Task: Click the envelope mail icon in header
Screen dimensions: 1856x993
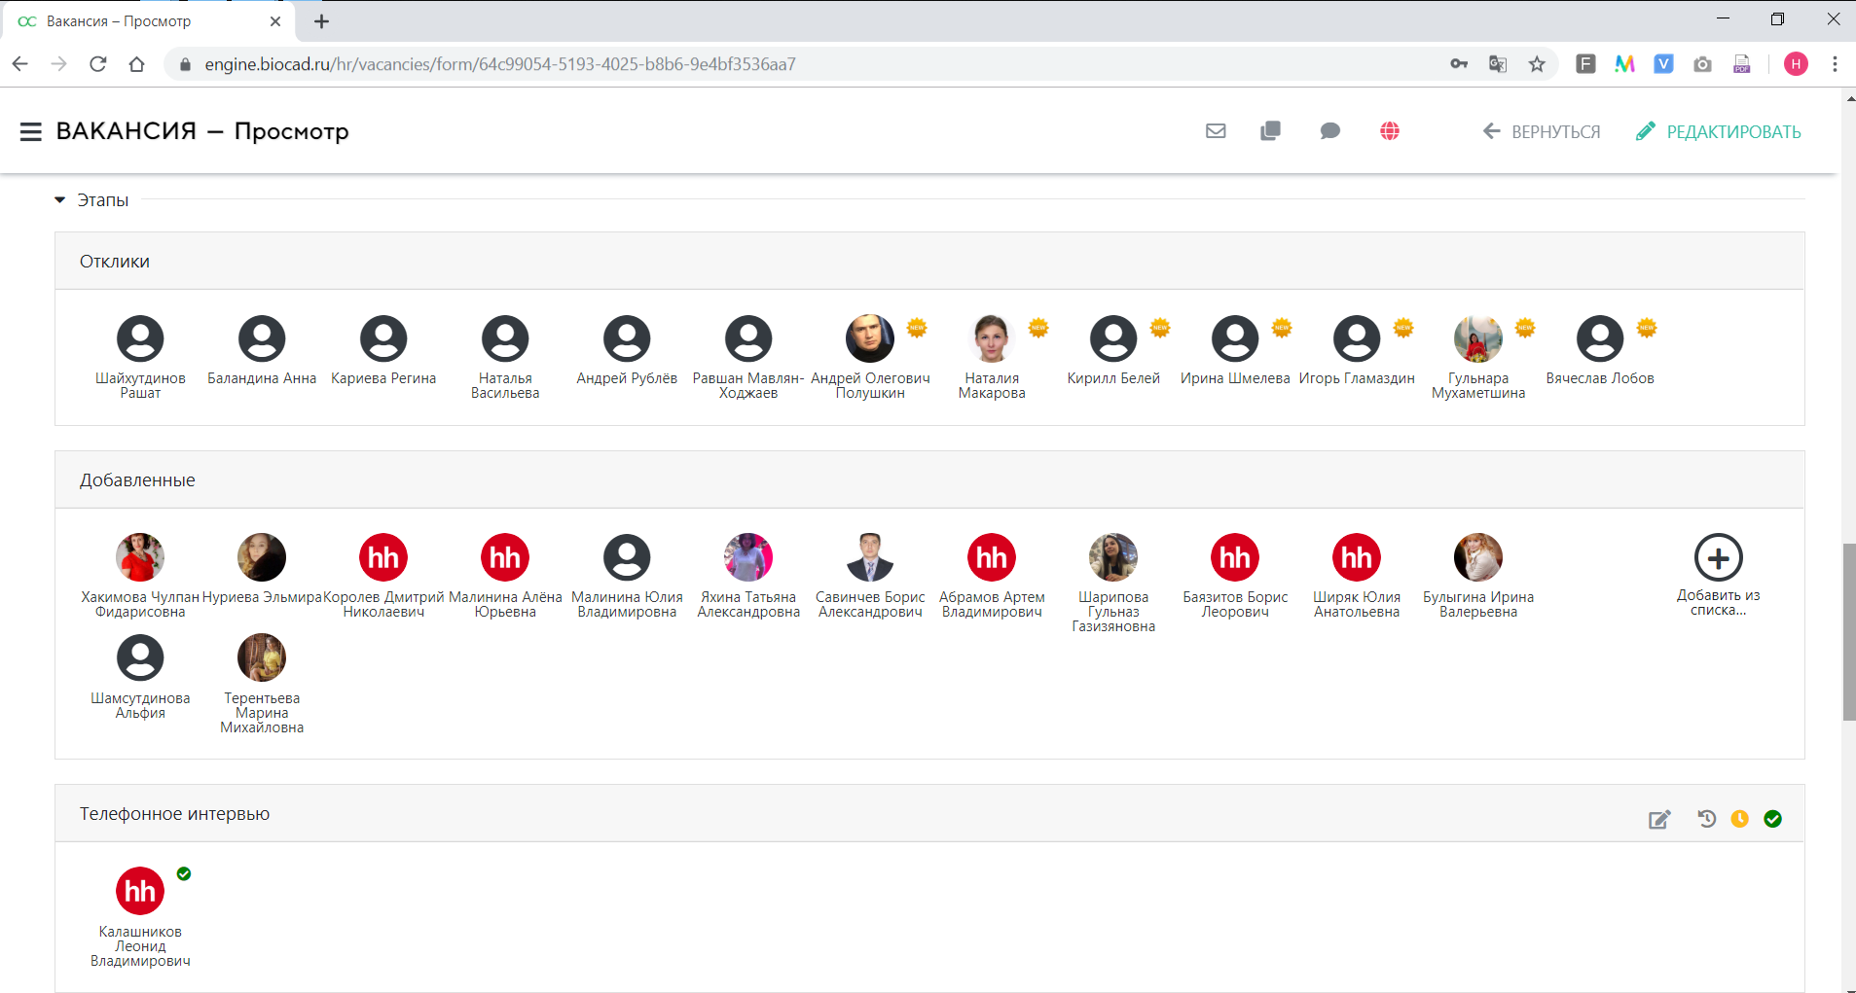Action: click(x=1216, y=131)
